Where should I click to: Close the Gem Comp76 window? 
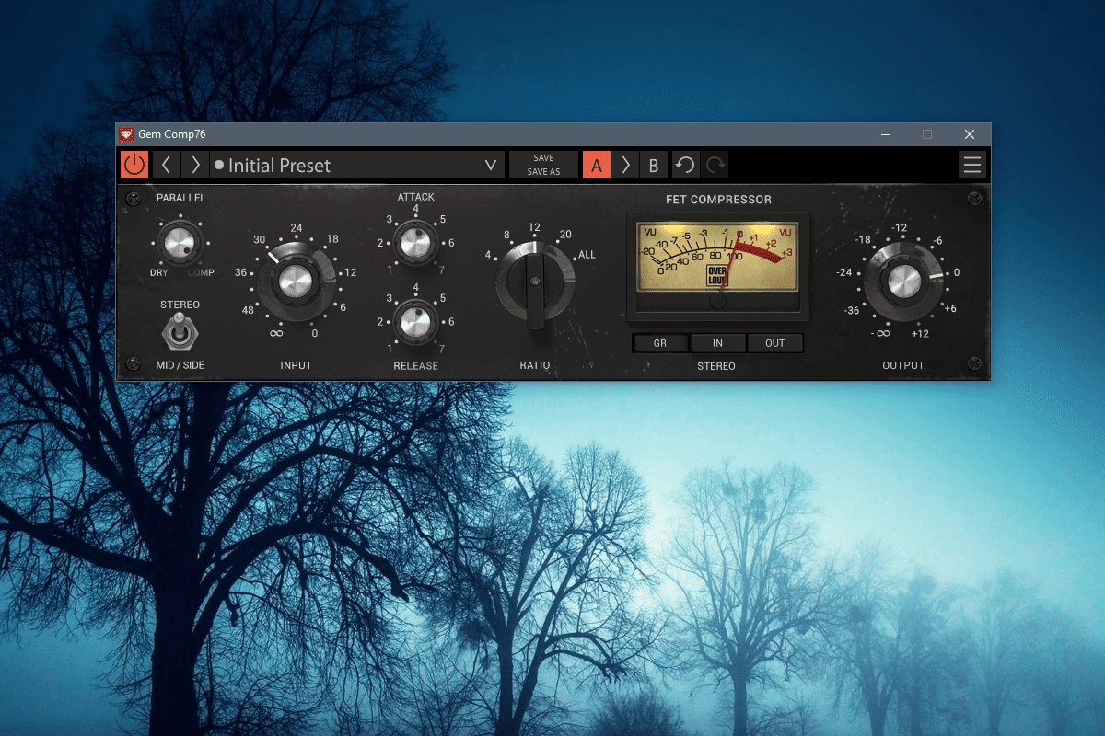coord(970,134)
